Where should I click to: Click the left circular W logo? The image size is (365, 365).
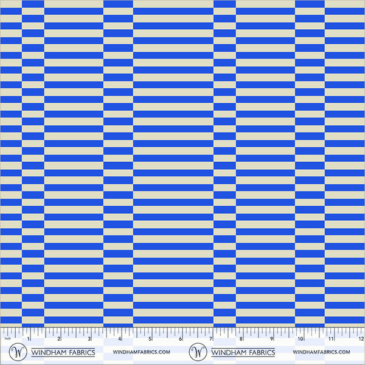click(x=18, y=352)
